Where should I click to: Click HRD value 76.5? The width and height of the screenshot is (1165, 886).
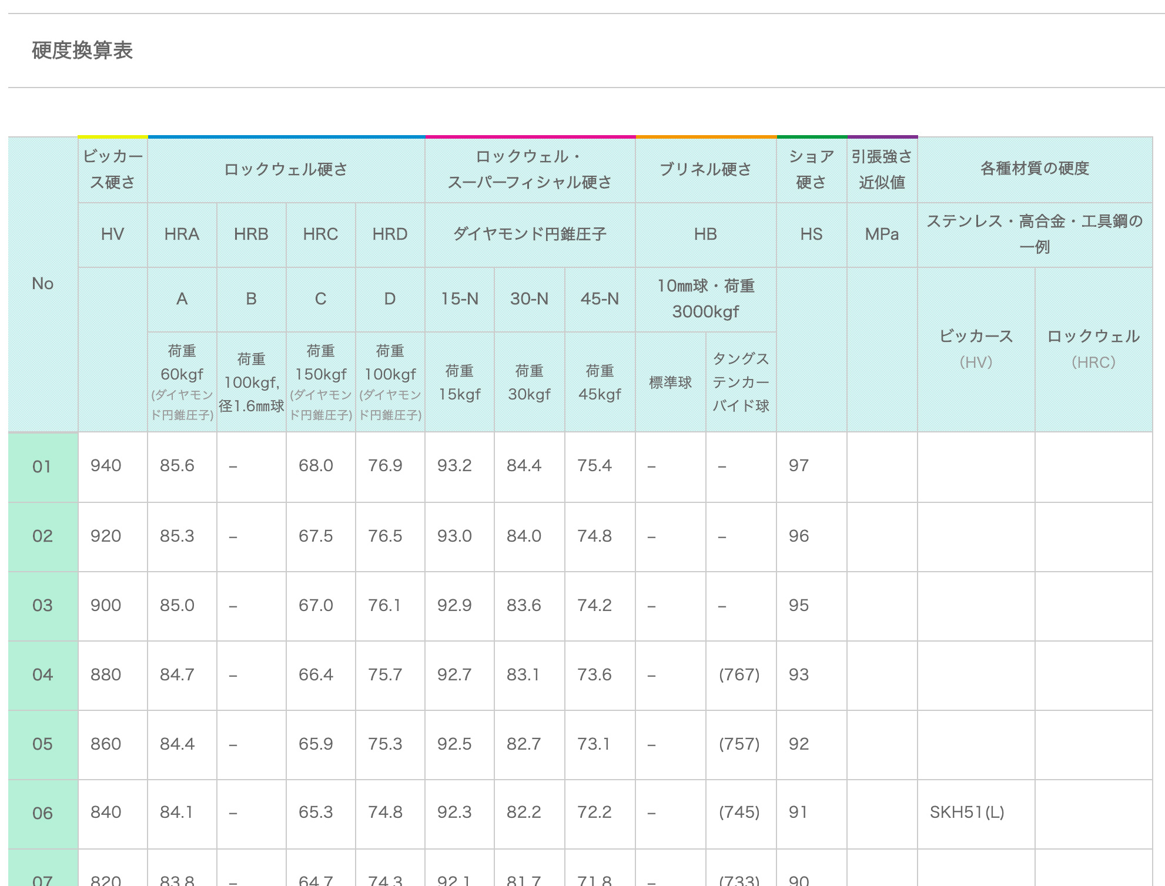385,536
